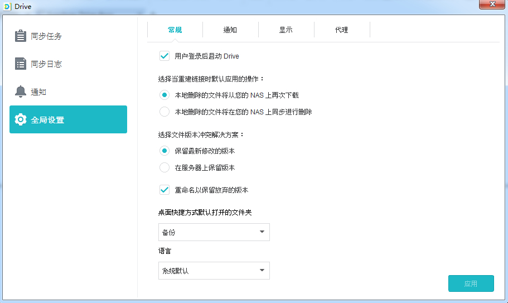The width and height of the screenshot is (508, 303).
Task: Expand the 语言 系统默认 dropdown
Action: coord(214,271)
